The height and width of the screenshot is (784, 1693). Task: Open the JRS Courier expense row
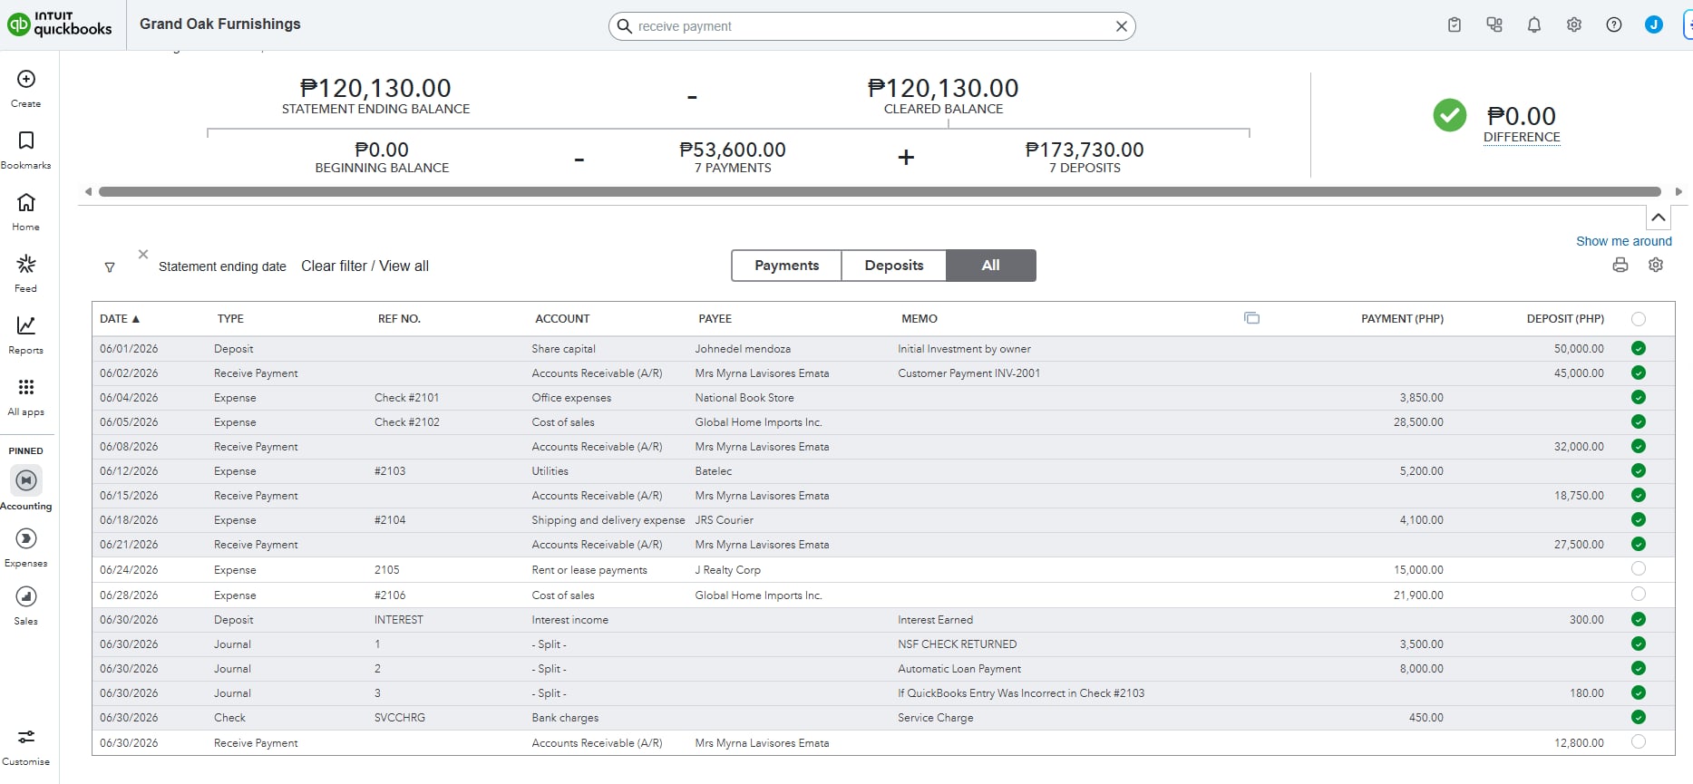click(x=882, y=520)
